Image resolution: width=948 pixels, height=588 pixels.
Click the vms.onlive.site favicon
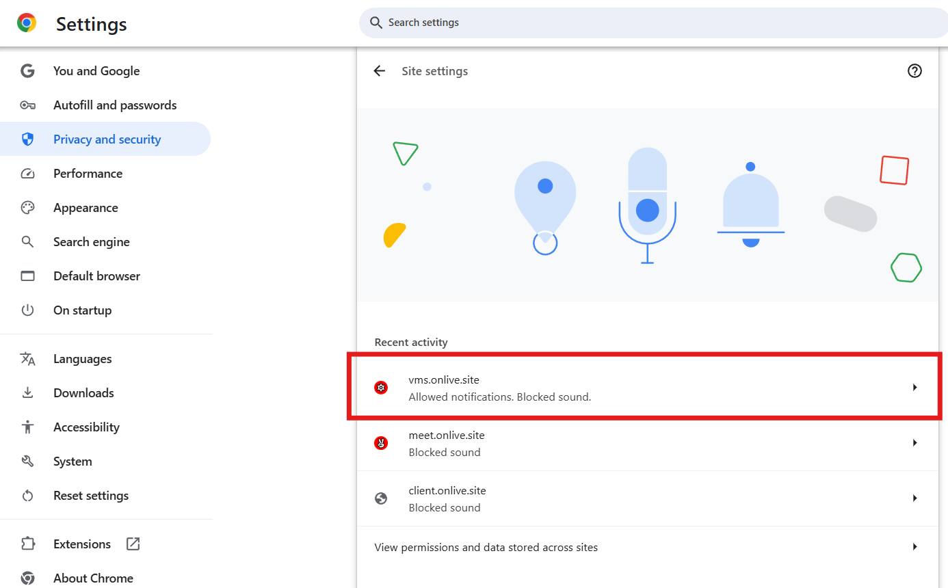click(382, 388)
